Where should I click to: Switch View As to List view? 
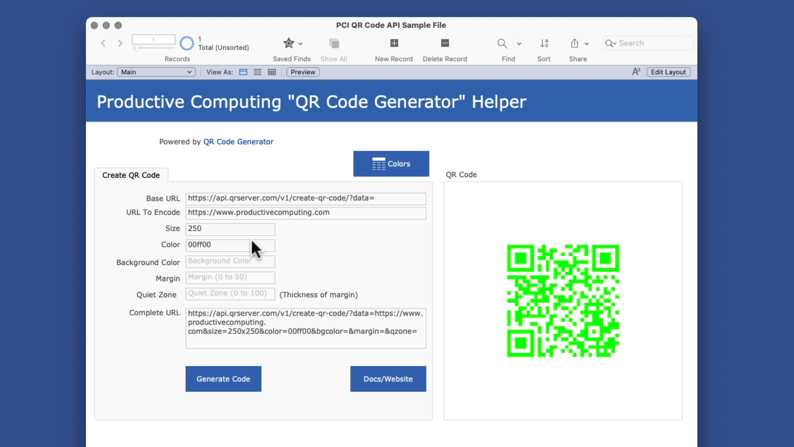point(257,72)
